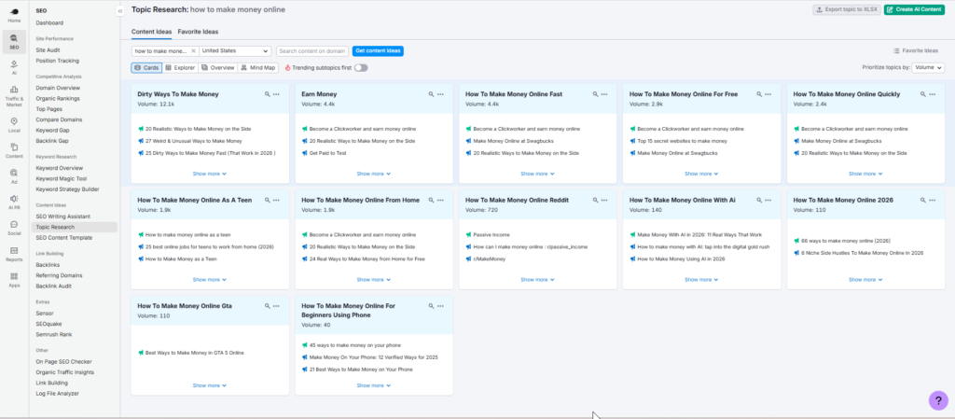Image resolution: width=955 pixels, height=419 pixels.
Task: Collapse the SEO sidebar with arrow icon
Action: coord(120,11)
